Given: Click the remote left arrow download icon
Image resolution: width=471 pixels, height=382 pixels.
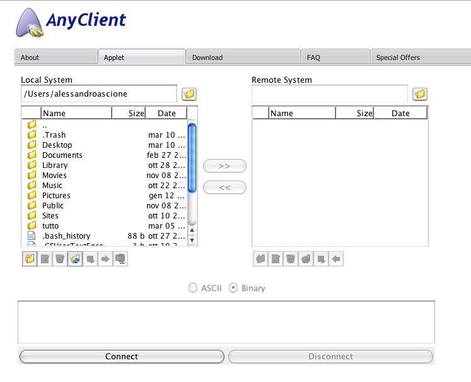Looking at the screenshot, I should tap(336, 259).
